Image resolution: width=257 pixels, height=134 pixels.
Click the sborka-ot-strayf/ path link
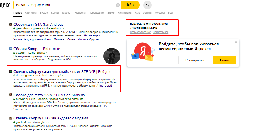tap(51, 76)
